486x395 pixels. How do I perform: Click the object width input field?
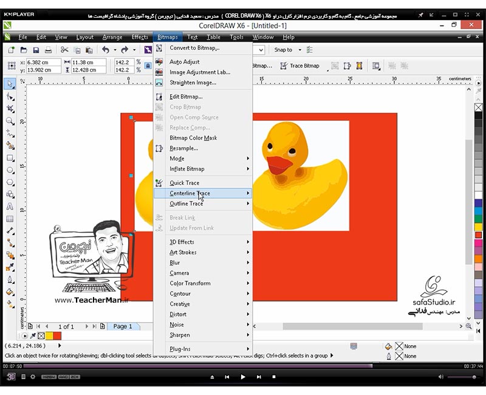(89, 63)
